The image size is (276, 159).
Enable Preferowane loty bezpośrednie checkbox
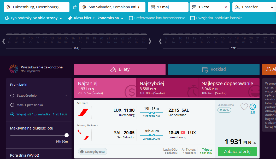tap(131, 18)
